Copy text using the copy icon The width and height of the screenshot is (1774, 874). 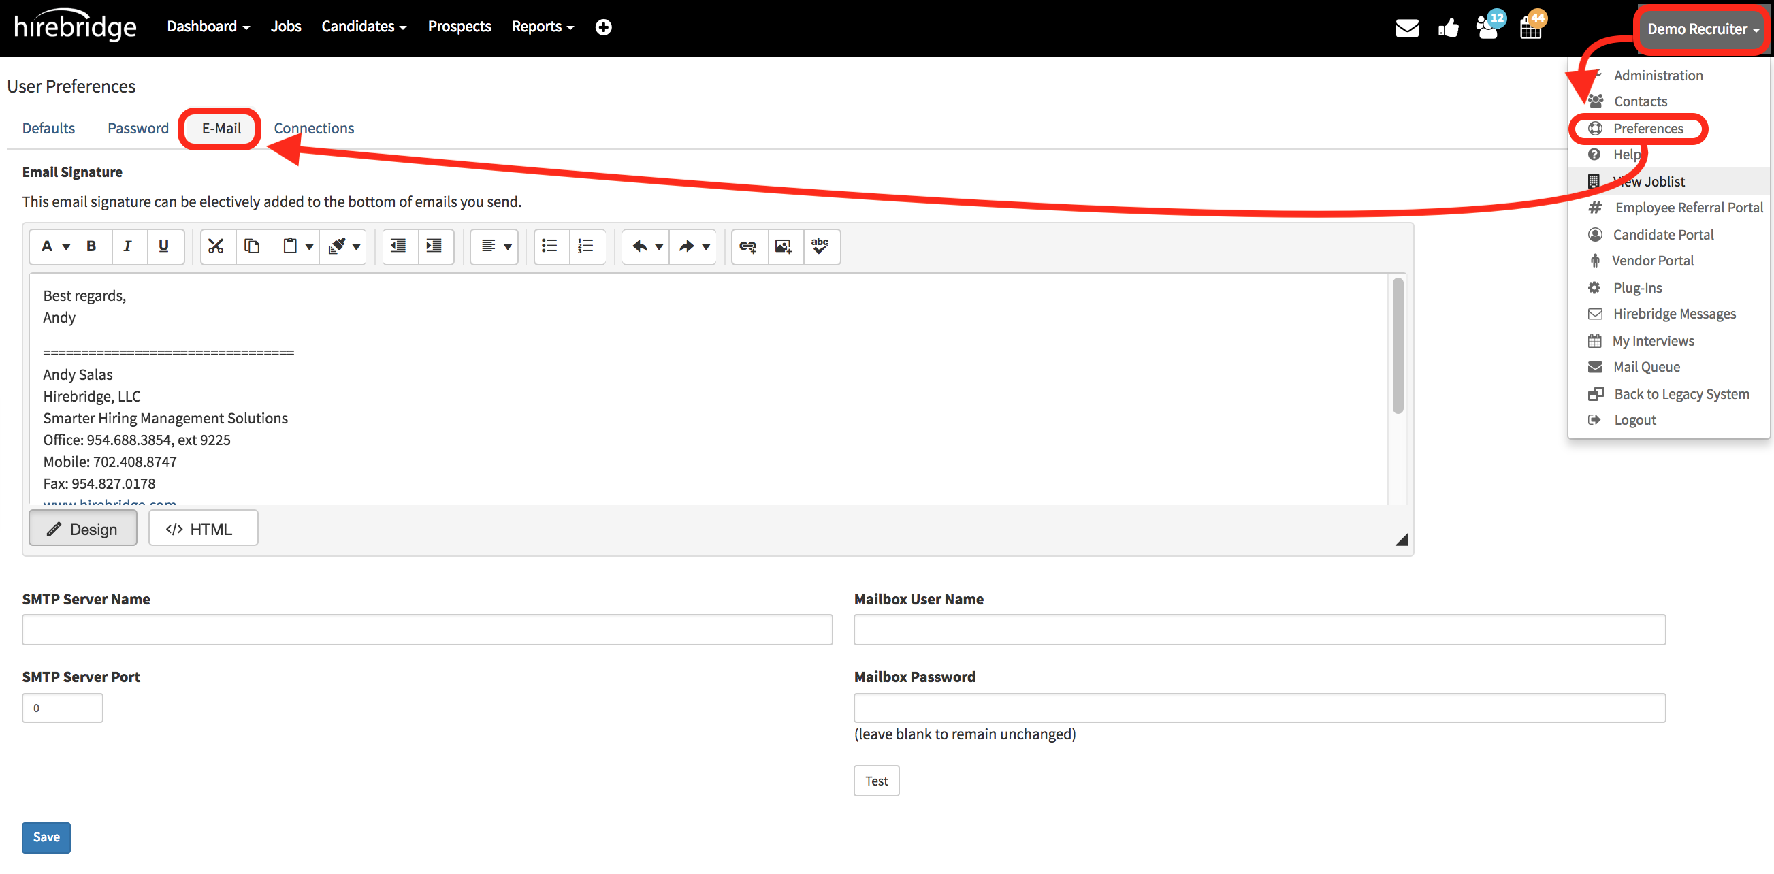coord(252,246)
